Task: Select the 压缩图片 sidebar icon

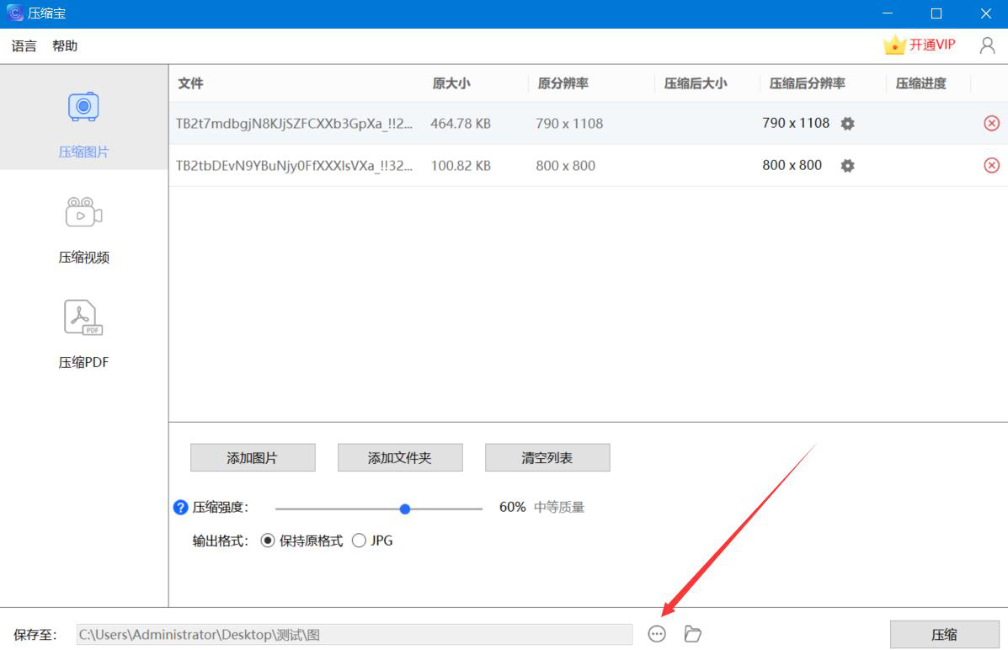Action: coord(83,107)
